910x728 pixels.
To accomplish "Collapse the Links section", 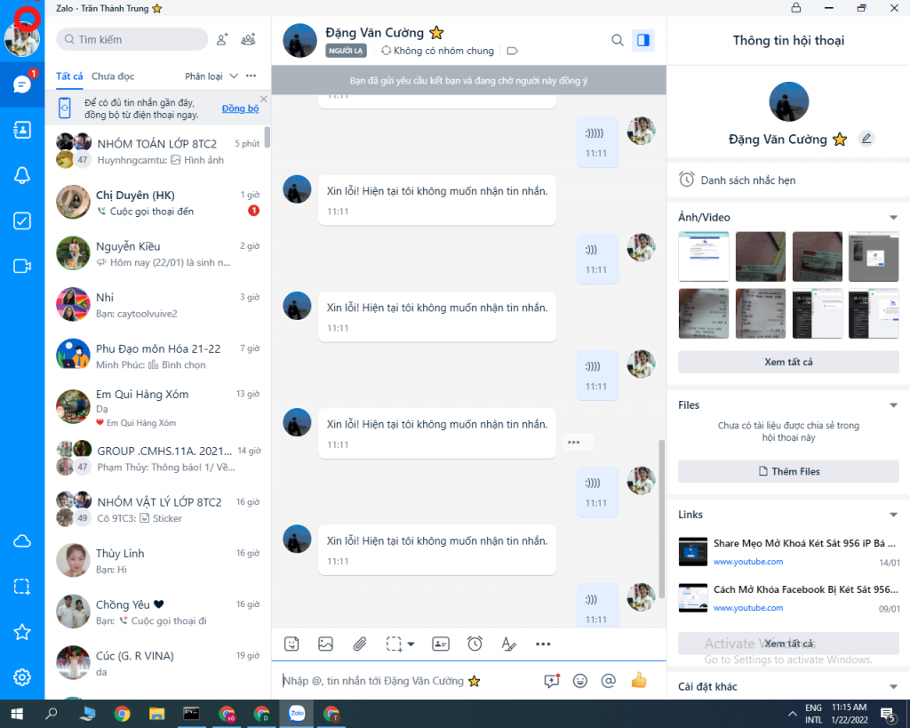I will pyautogui.click(x=893, y=515).
